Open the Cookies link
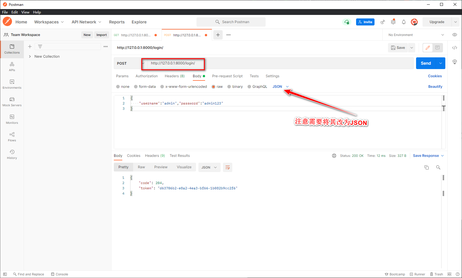 (435, 76)
